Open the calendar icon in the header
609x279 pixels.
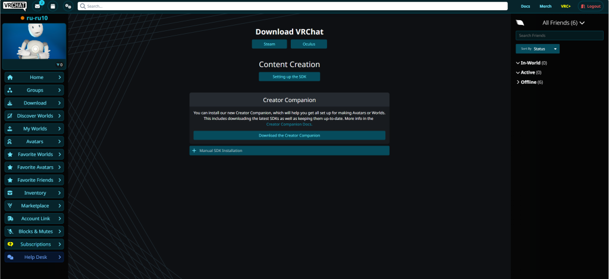52,6
